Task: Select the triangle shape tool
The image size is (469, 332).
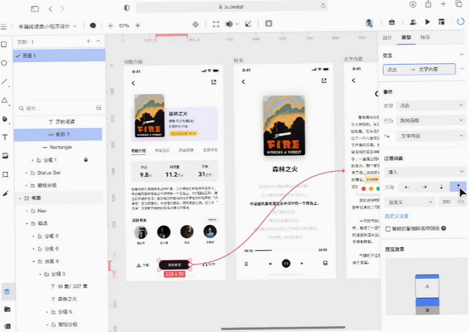Action: [x=4, y=100]
